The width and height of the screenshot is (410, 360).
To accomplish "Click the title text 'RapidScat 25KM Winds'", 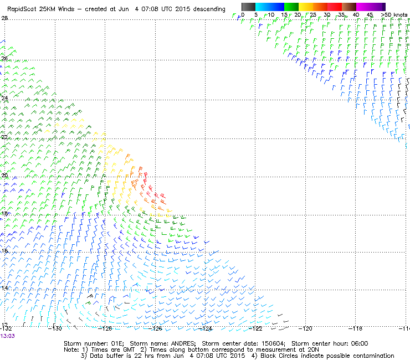I will tap(41, 9).
